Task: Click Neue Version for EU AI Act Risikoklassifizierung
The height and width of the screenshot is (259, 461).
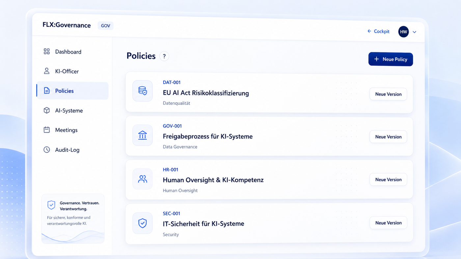Action: (x=388, y=94)
